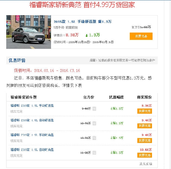The height and width of the screenshot is (169, 171).
Task: Click 现车充足 under 自动时尚型
Action: [x=17, y=156]
